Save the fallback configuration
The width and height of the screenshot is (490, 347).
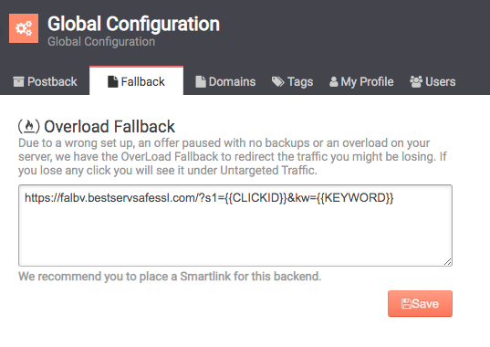click(x=420, y=303)
